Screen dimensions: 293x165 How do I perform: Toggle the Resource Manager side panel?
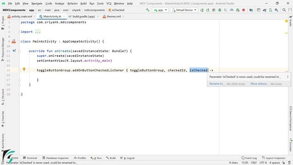[x=3, y=49]
